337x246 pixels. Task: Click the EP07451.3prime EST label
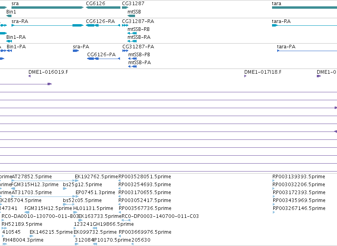click(95, 193)
